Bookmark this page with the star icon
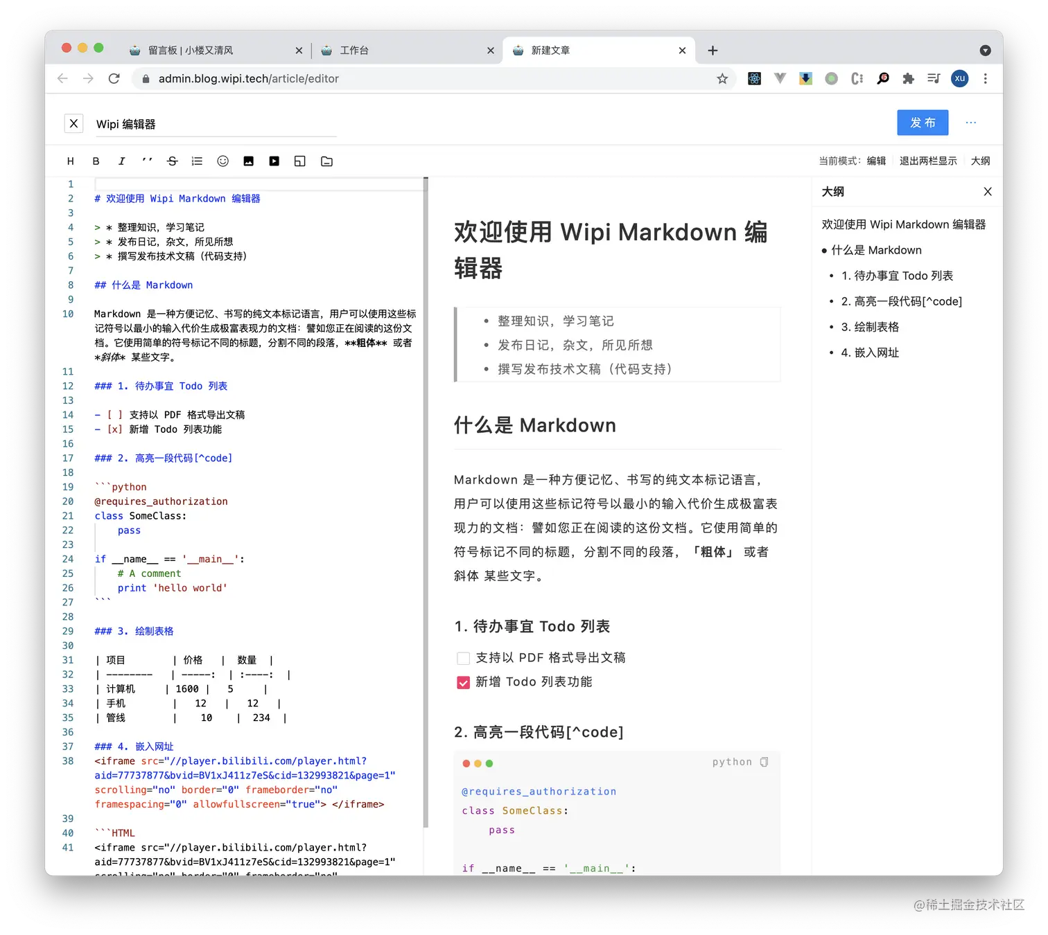This screenshot has width=1048, height=935. tap(722, 78)
